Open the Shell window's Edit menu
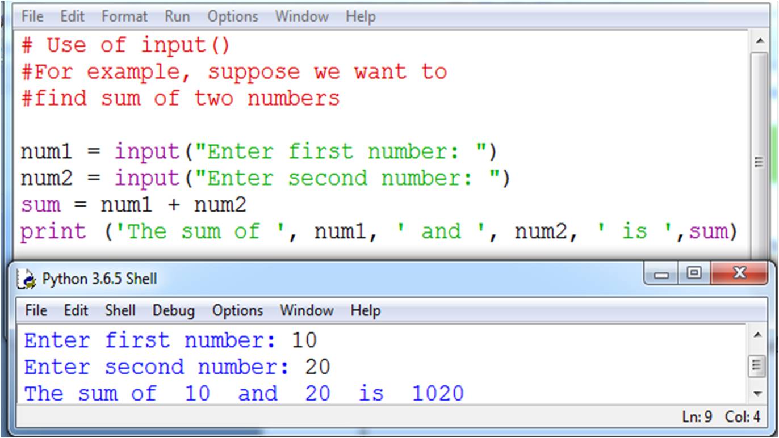 (x=76, y=310)
